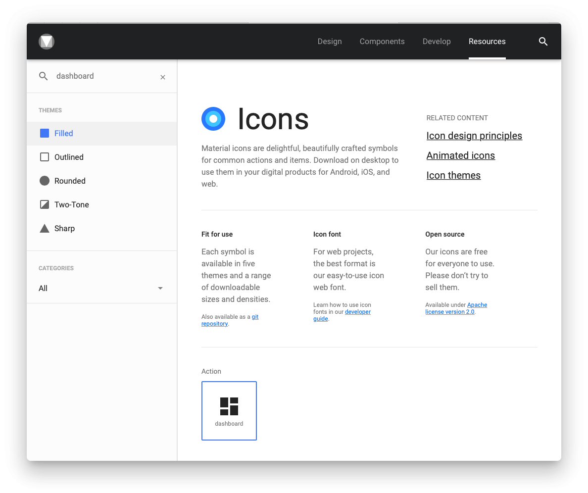This screenshot has width=588, height=493.
Task: Click the blue Filled theme square icon
Action: (45, 133)
